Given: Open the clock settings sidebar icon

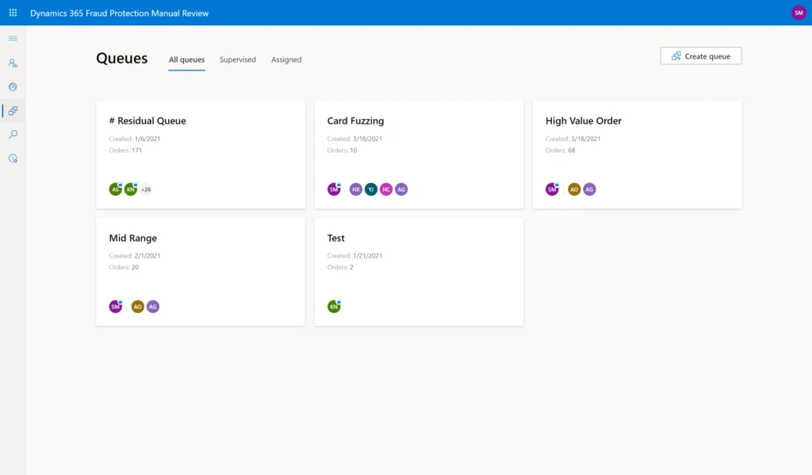Looking at the screenshot, I should point(13,158).
